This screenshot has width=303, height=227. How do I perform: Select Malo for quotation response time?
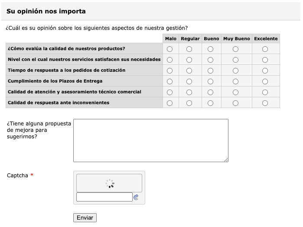coord(170,70)
